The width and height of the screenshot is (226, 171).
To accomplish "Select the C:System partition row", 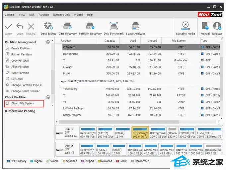I will pyautogui.click(x=141, y=47).
